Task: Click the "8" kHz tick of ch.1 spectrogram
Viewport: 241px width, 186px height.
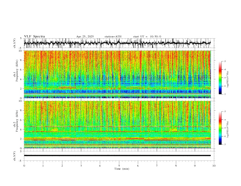Action: (21, 60)
